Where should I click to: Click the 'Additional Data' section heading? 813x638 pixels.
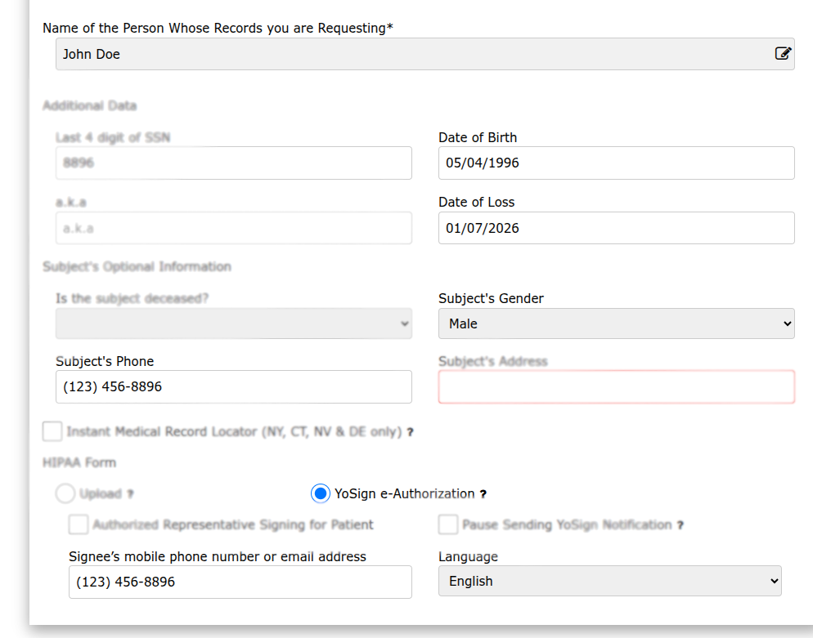click(x=90, y=105)
